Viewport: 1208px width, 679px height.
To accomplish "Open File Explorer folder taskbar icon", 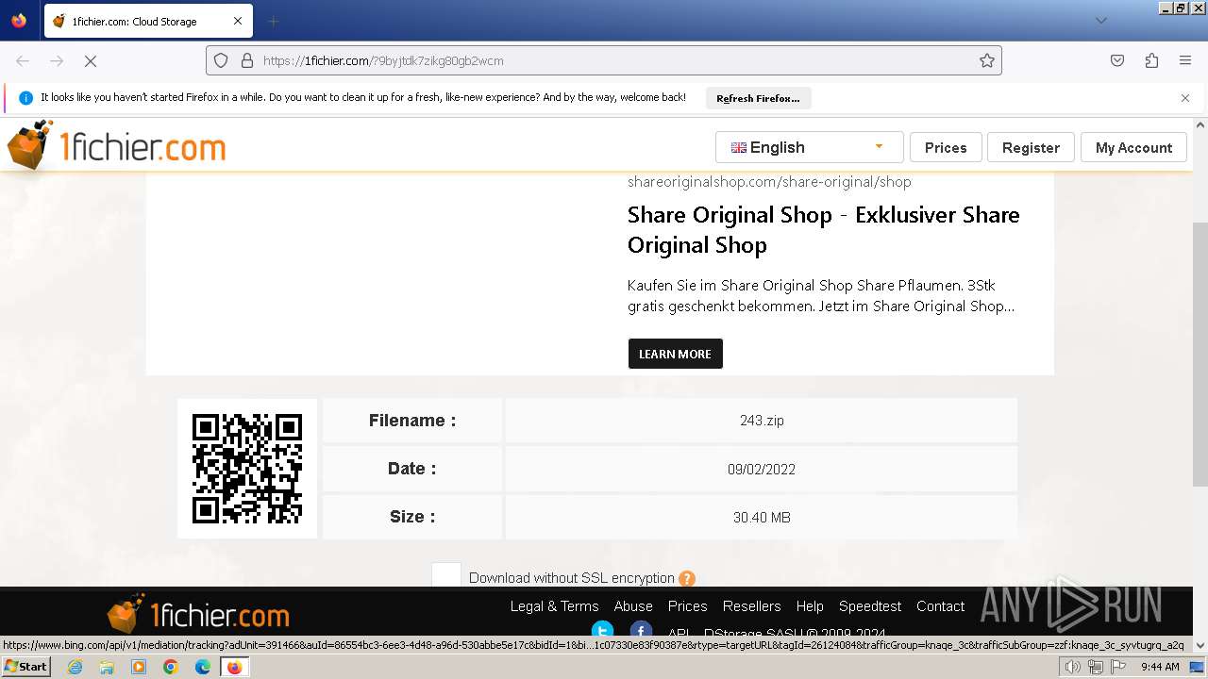I will (107, 667).
